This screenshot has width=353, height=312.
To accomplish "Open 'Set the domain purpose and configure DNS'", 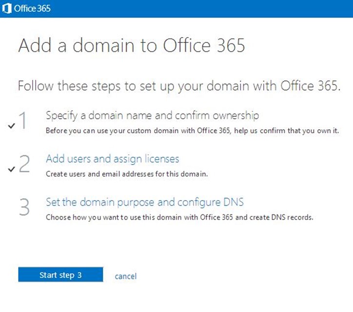I will click(x=145, y=202).
